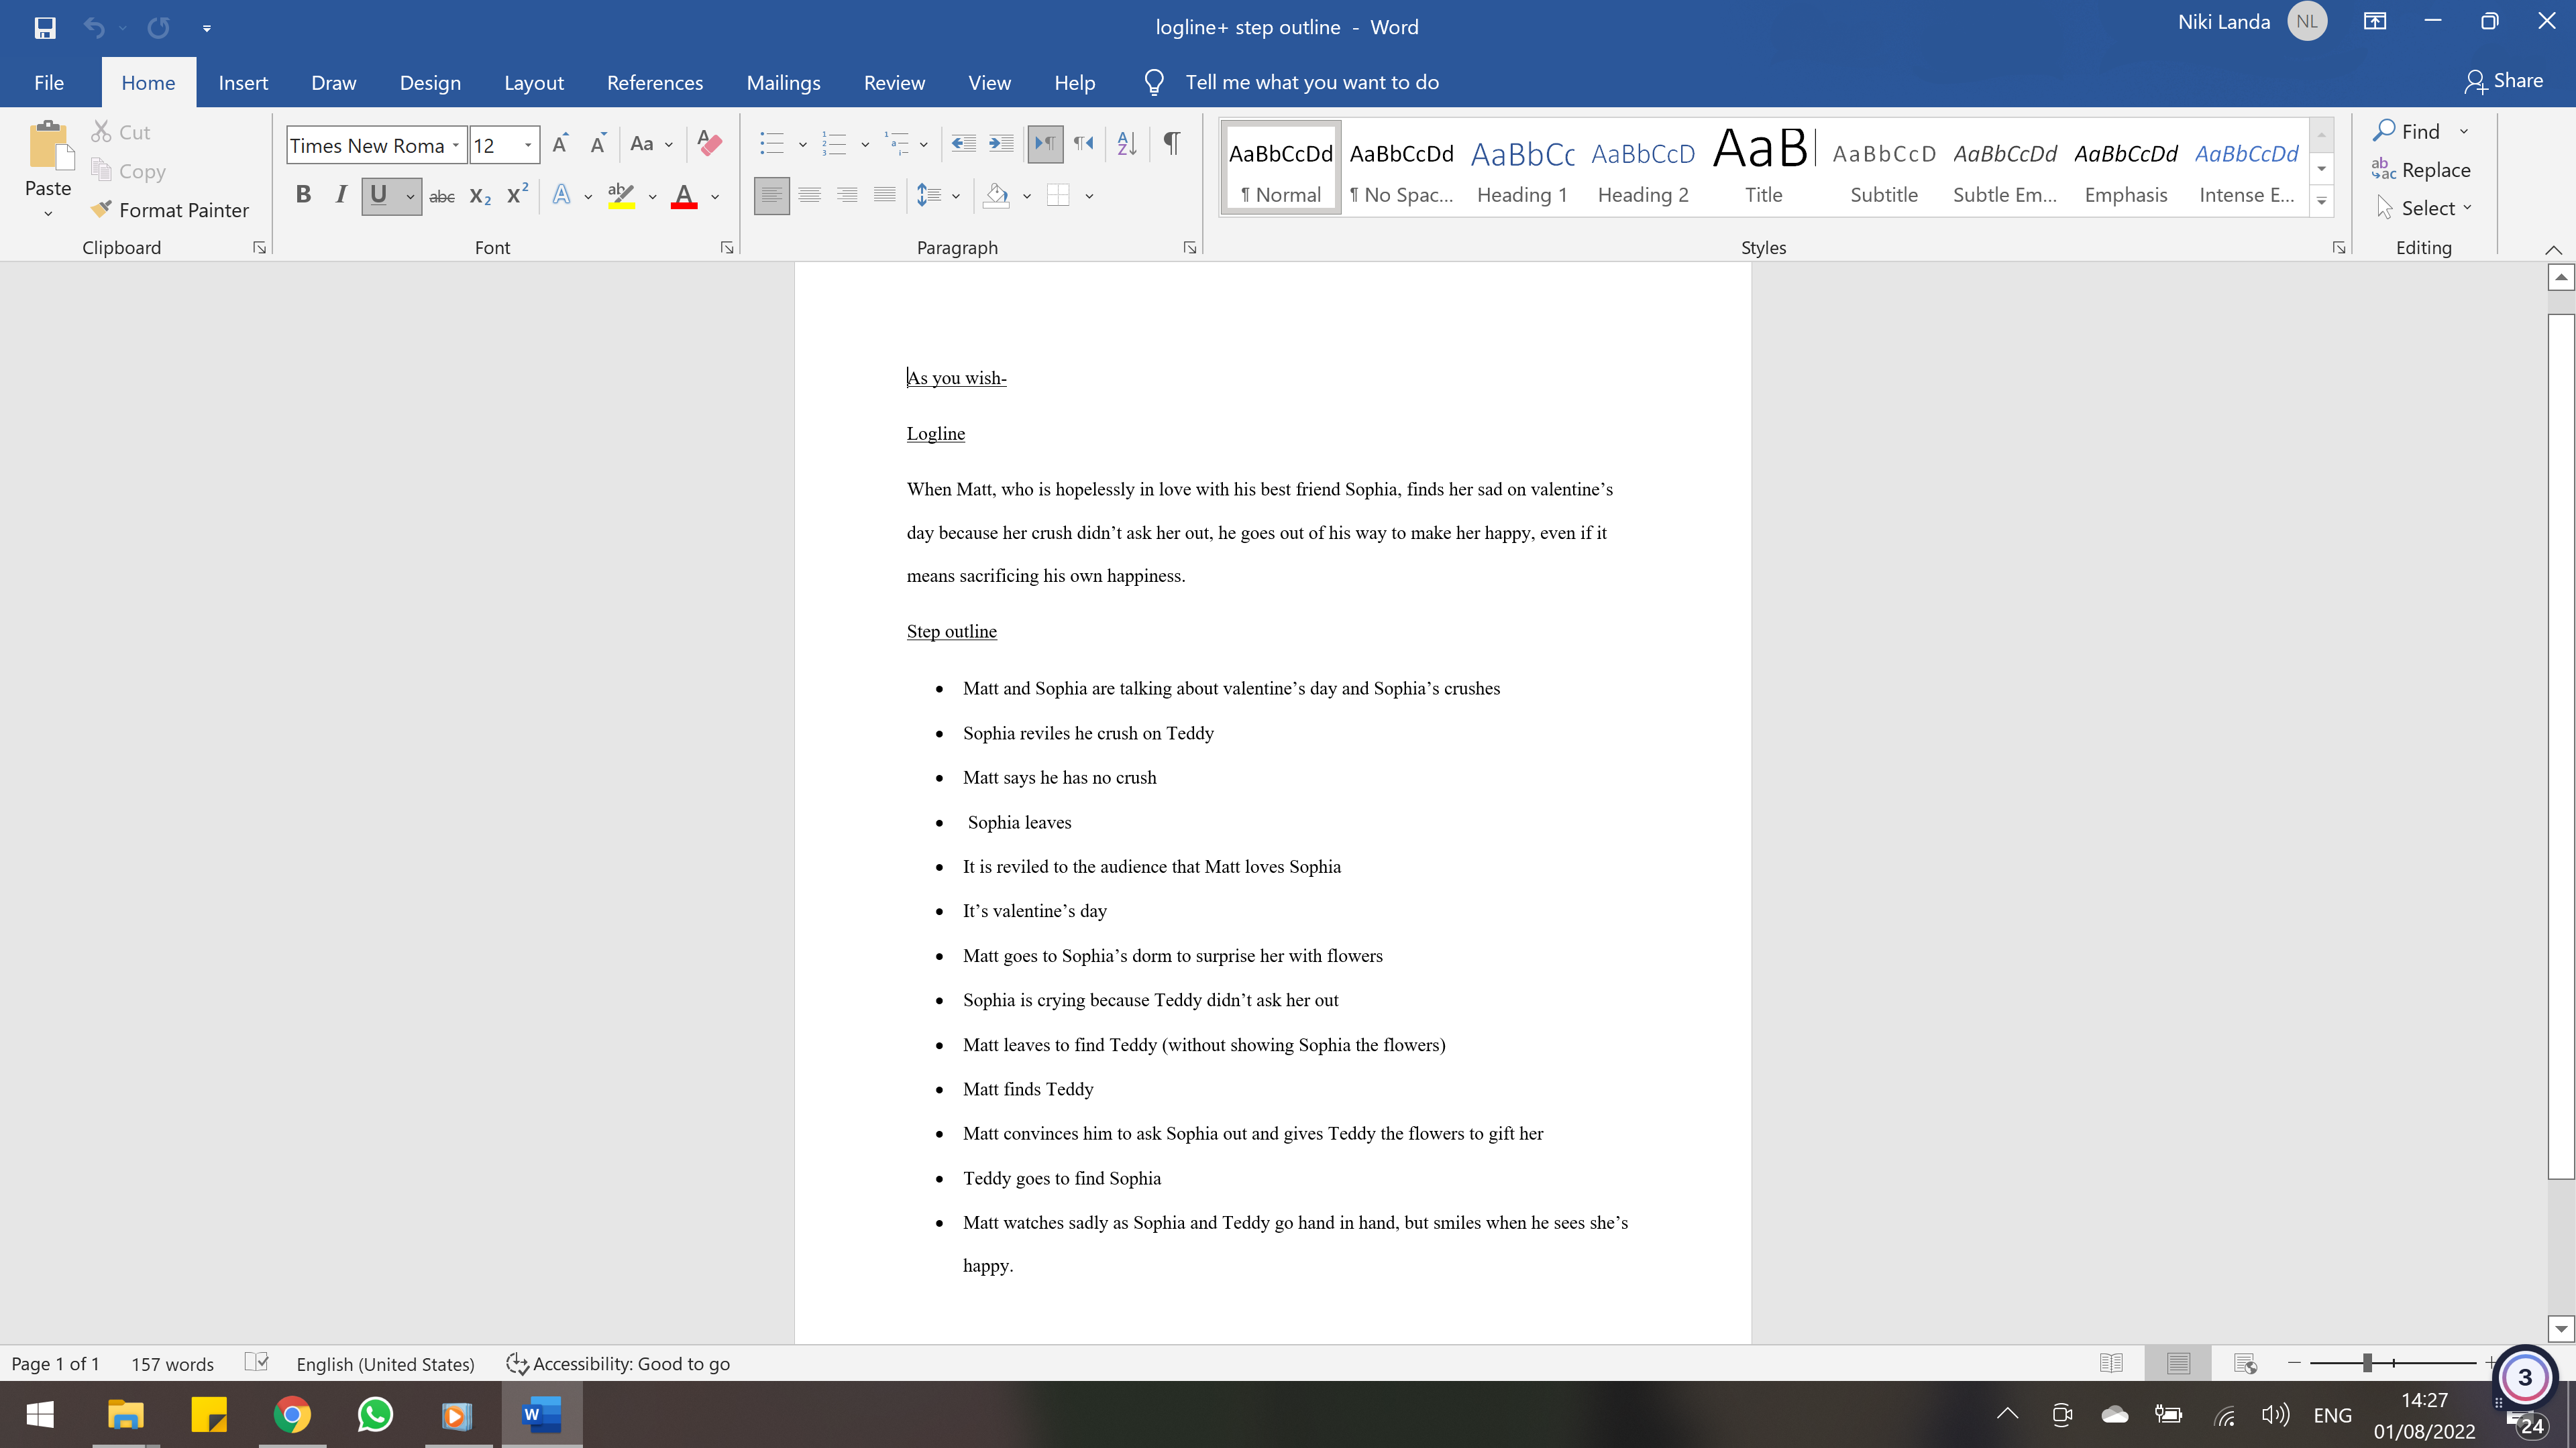Switch to the Design tab
Image resolution: width=2576 pixels, height=1448 pixels.
430,83
